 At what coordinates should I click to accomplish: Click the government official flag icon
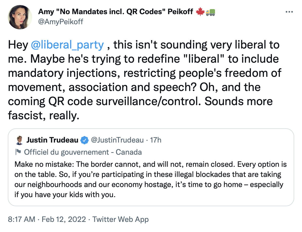click(18, 152)
